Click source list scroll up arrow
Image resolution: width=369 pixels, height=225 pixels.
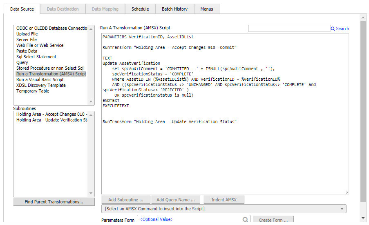coord(91,29)
